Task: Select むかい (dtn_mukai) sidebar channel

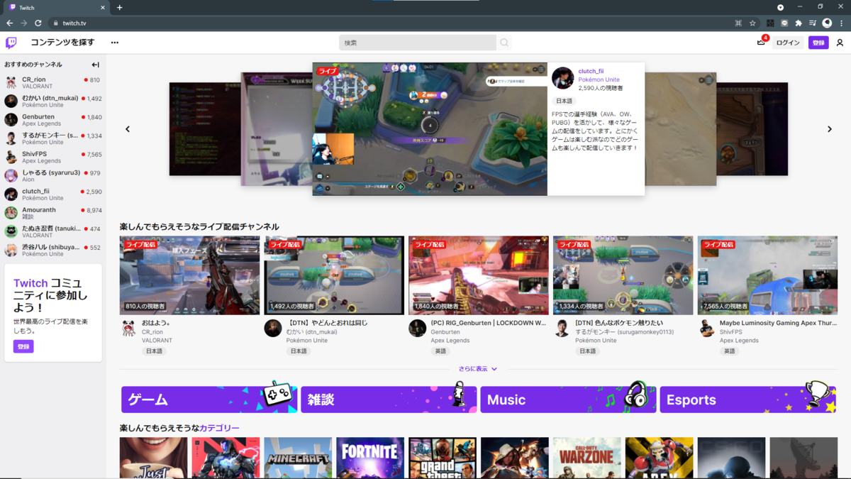Action: point(53,101)
